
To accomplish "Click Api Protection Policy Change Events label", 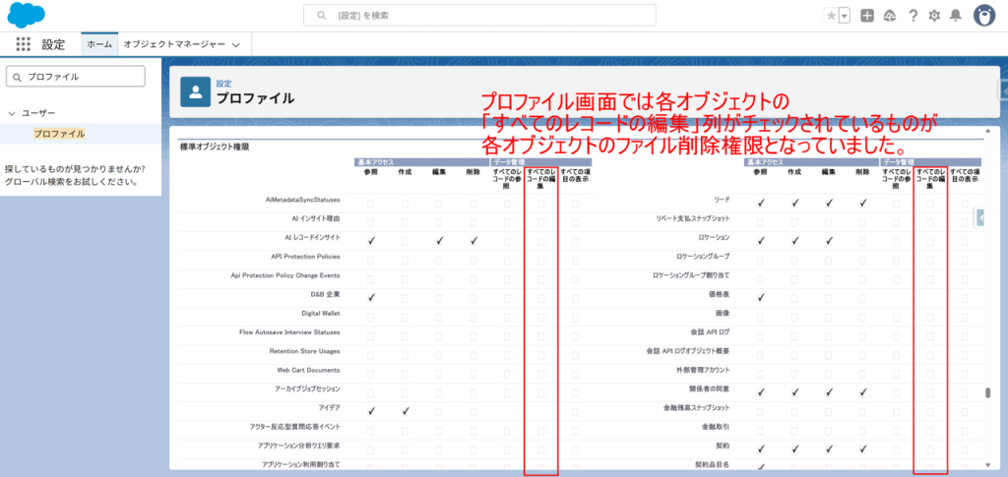I will tap(285, 275).
